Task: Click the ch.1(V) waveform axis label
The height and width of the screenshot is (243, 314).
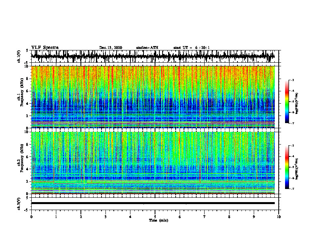Action: (x=19, y=56)
